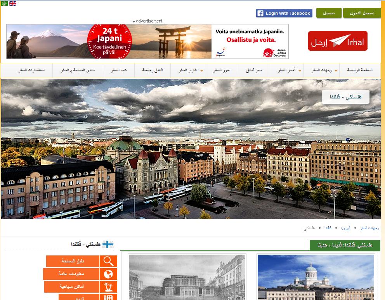385x300 pixels.
Task: Open the صور السفر travel photos menu item
Action: click(x=222, y=71)
